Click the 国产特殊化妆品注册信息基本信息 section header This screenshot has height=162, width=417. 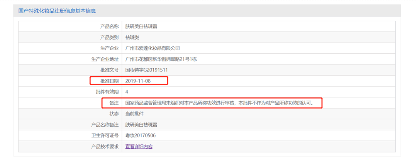57,11
